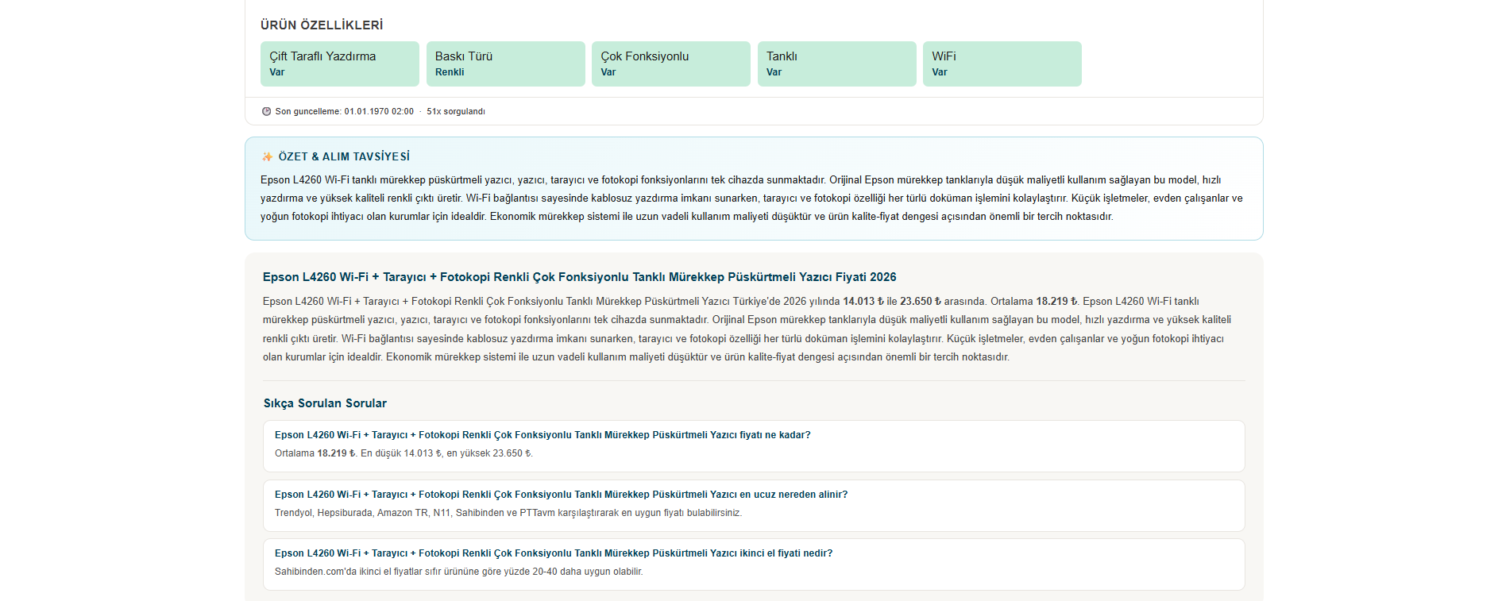The height and width of the screenshot is (601, 1502).
Task: Expand the ikinci el fiyatı nedir question
Action: click(754, 564)
